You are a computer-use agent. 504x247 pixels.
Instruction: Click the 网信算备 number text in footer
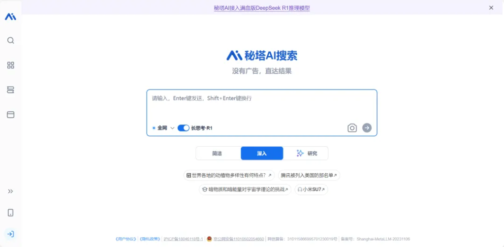click(x=303, y=239)
